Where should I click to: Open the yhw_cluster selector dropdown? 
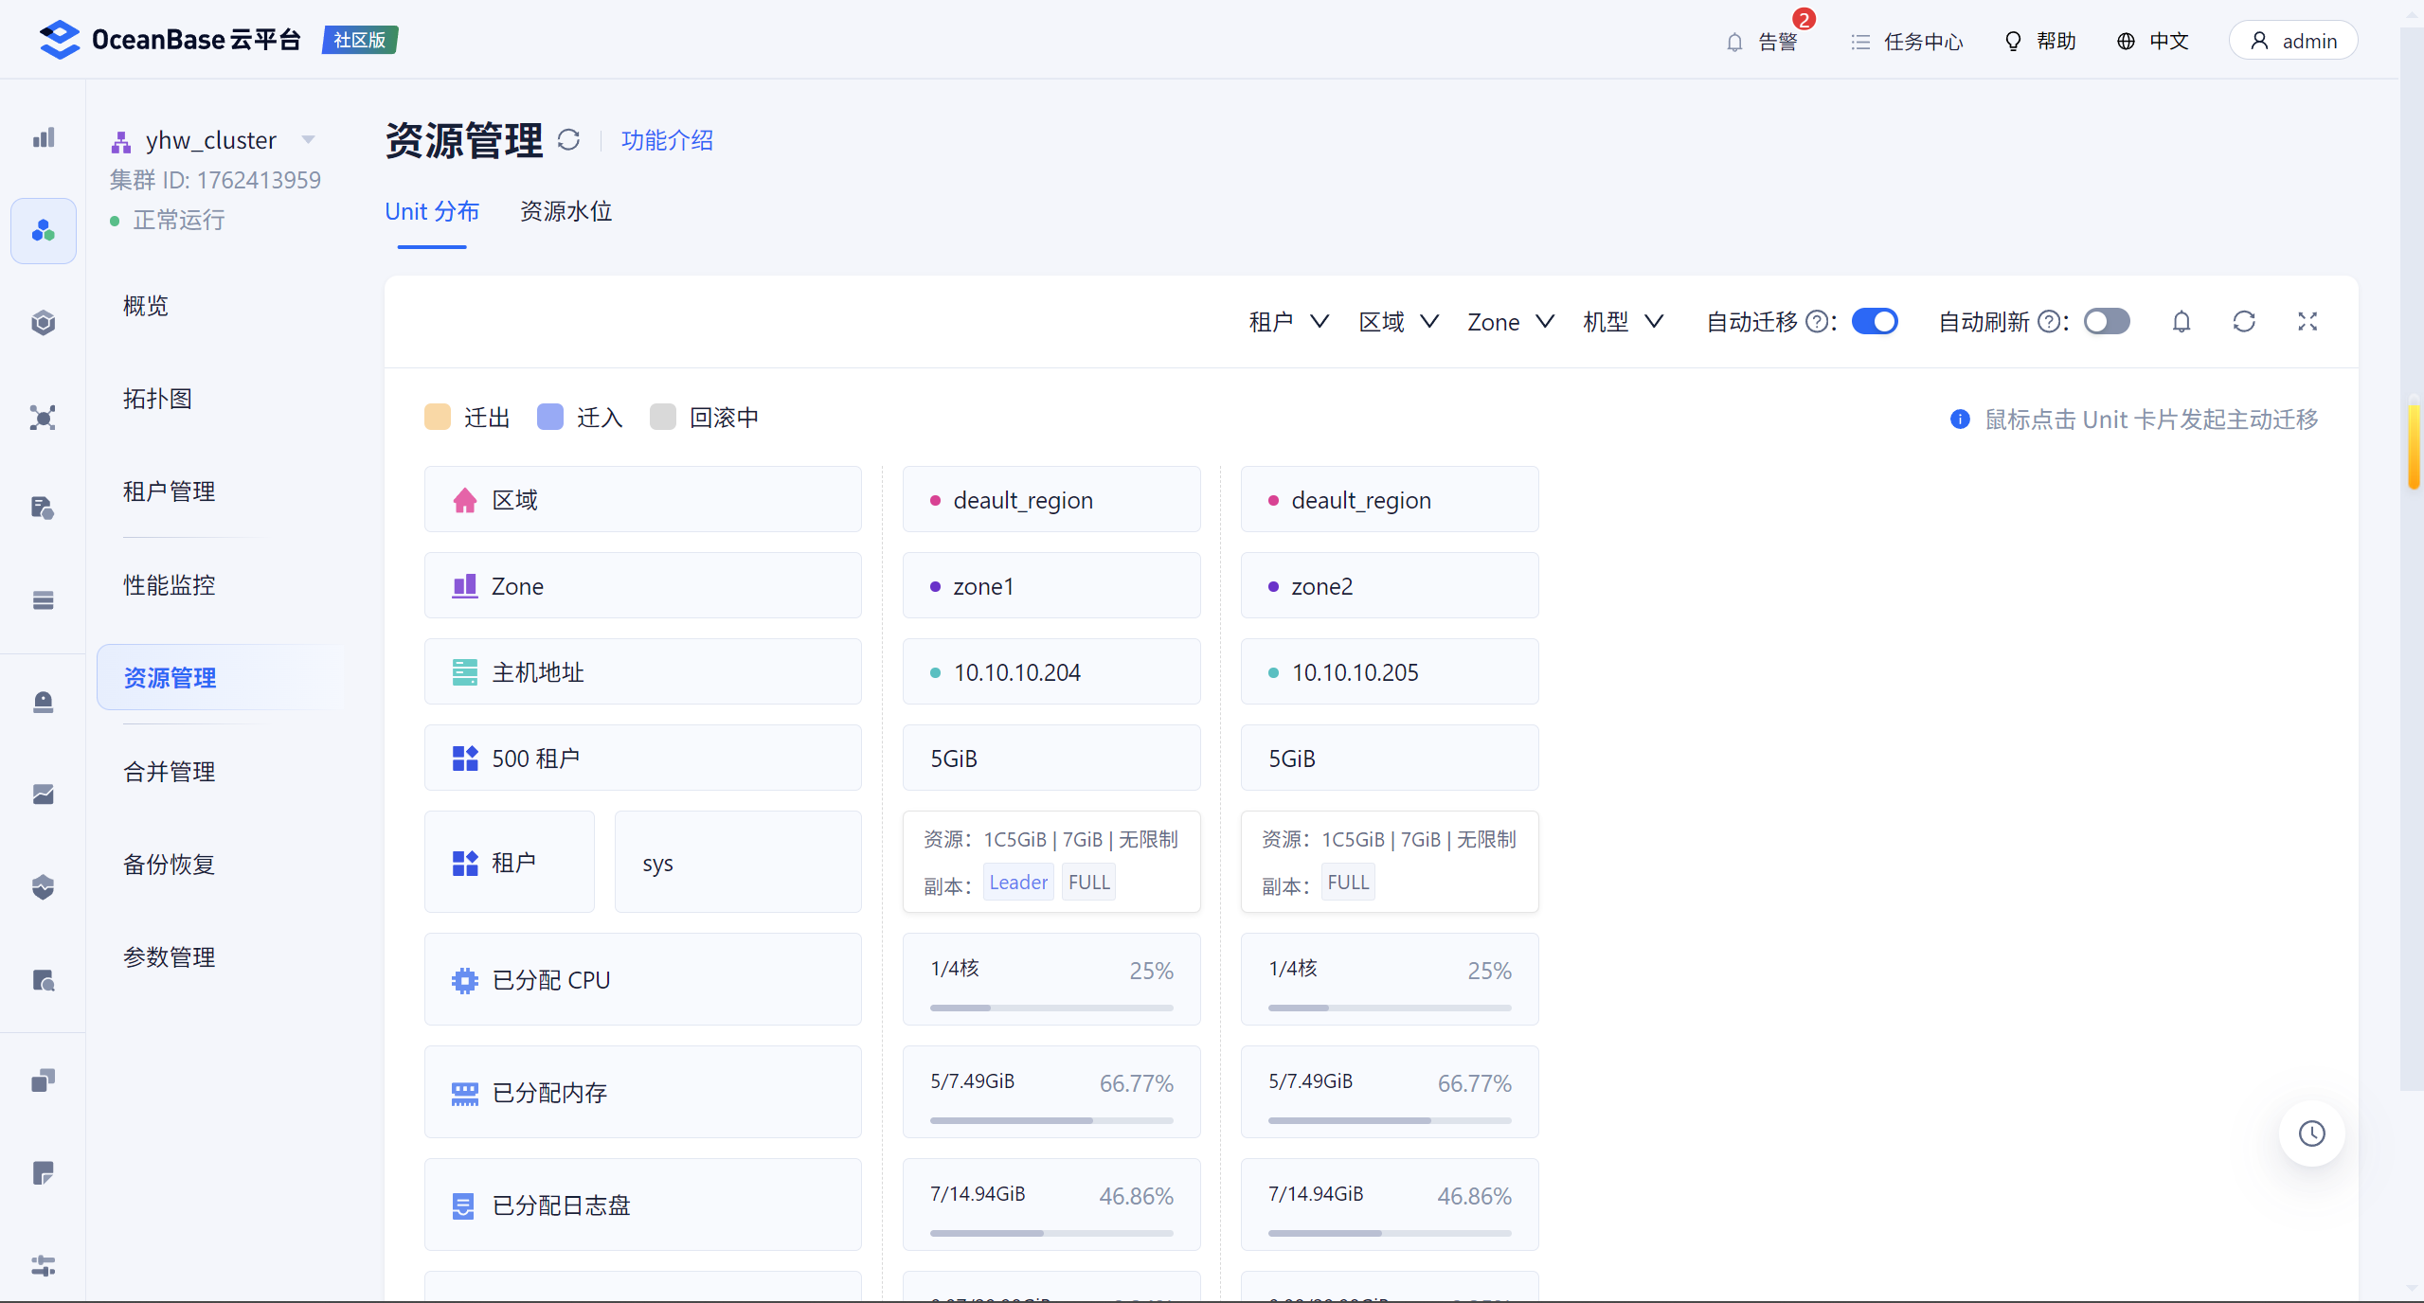[308, 140]
